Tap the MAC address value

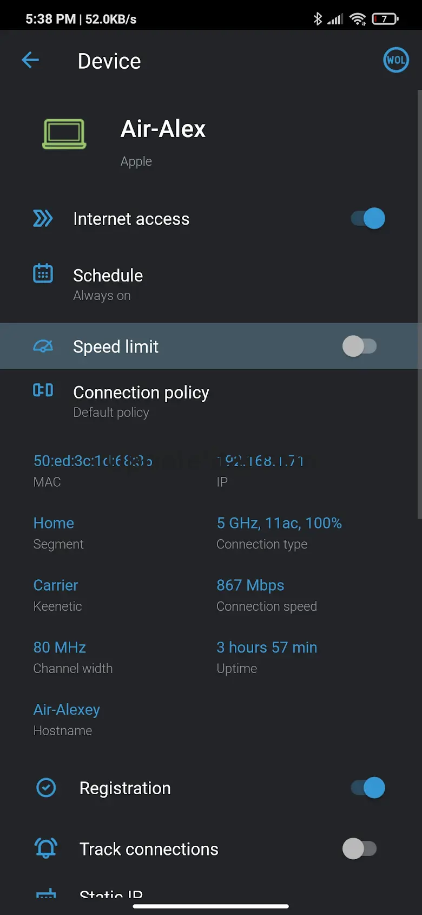click(x=93, y=461)
